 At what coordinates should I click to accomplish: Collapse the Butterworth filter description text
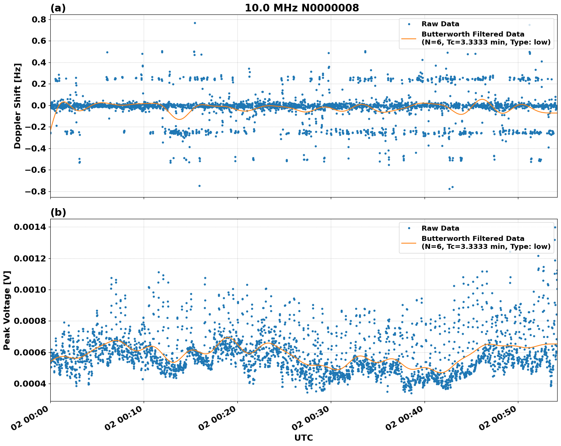pos(485,43)
